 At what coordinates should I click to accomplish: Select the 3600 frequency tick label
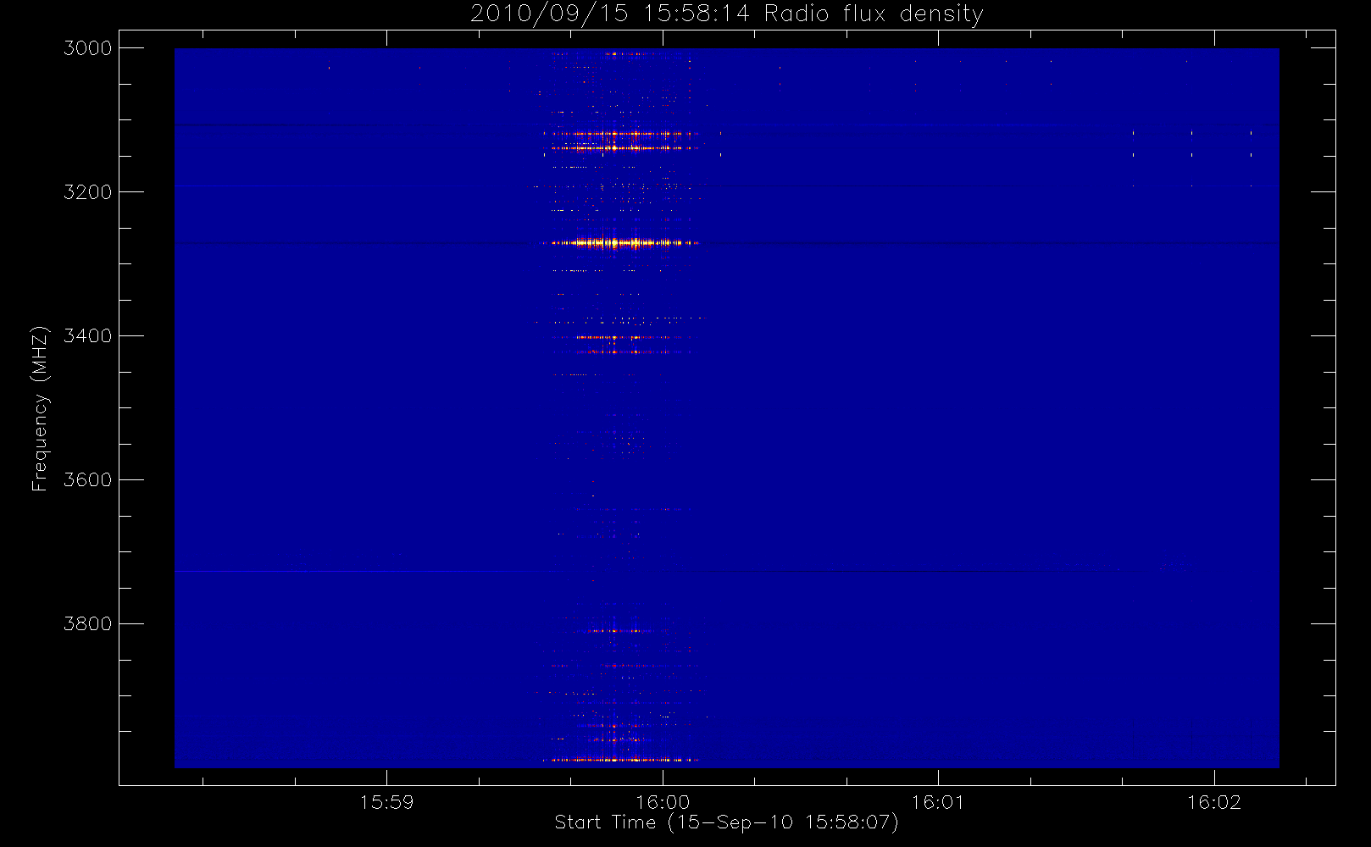point(88,480)
